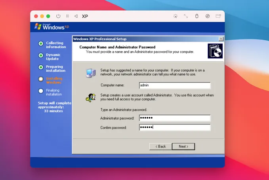Click the 'Administrator password:' label
Viewport: 269px width, 180px height.
(x=117, y=118)
